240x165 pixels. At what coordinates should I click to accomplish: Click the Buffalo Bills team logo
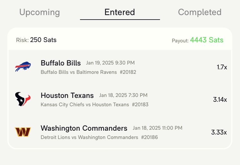coord(23,67)
